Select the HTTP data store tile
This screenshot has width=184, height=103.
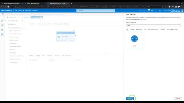click(134, 40)
